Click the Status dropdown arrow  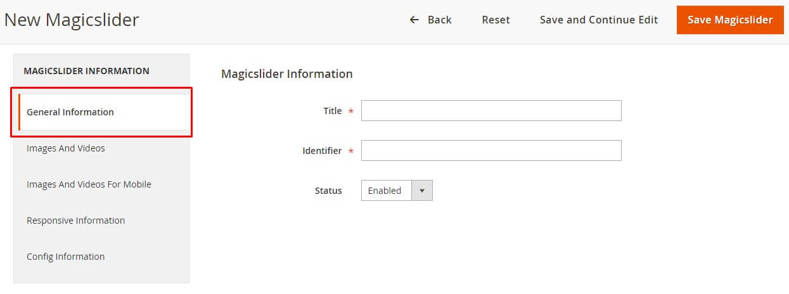pyautogui.click(x=422, y=191)
